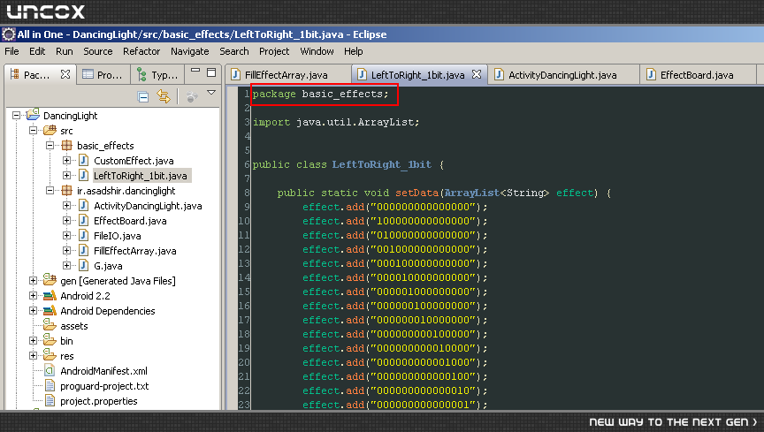The height and width of the screenshot is (432, 764).
Task: Click the assets folder icon
Action: [x=50, y=325]
